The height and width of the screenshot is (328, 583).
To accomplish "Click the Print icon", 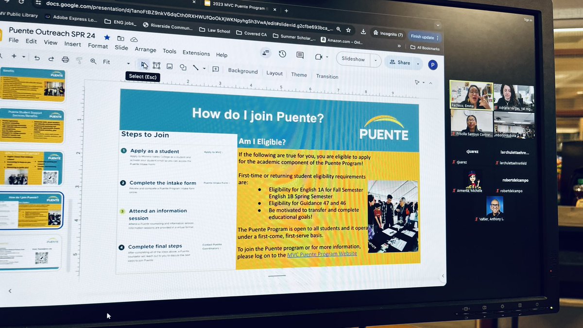I will click(66, 59).
